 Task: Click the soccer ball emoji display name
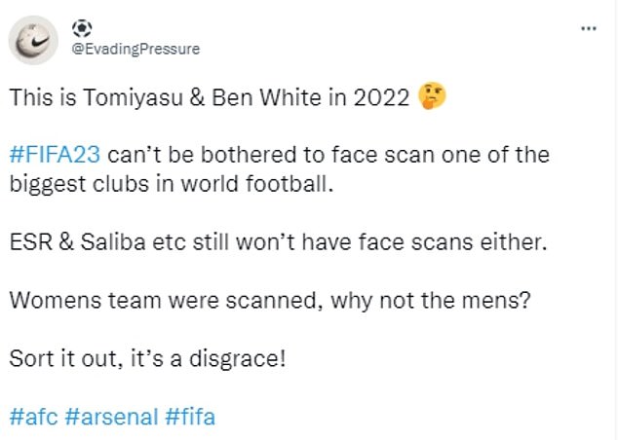82,28
